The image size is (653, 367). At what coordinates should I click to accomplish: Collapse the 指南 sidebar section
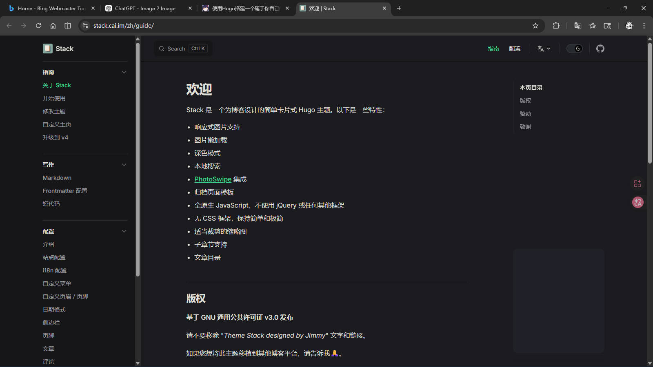[x=124, y=72]
